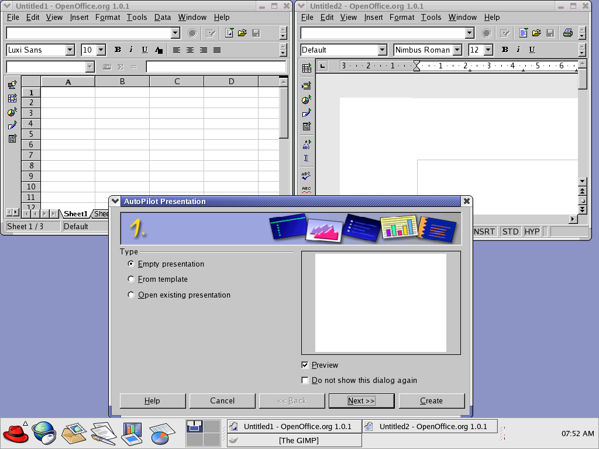Open Format menu in Untitled1
This screenshot has width=599, height=449.
point(108,17)
